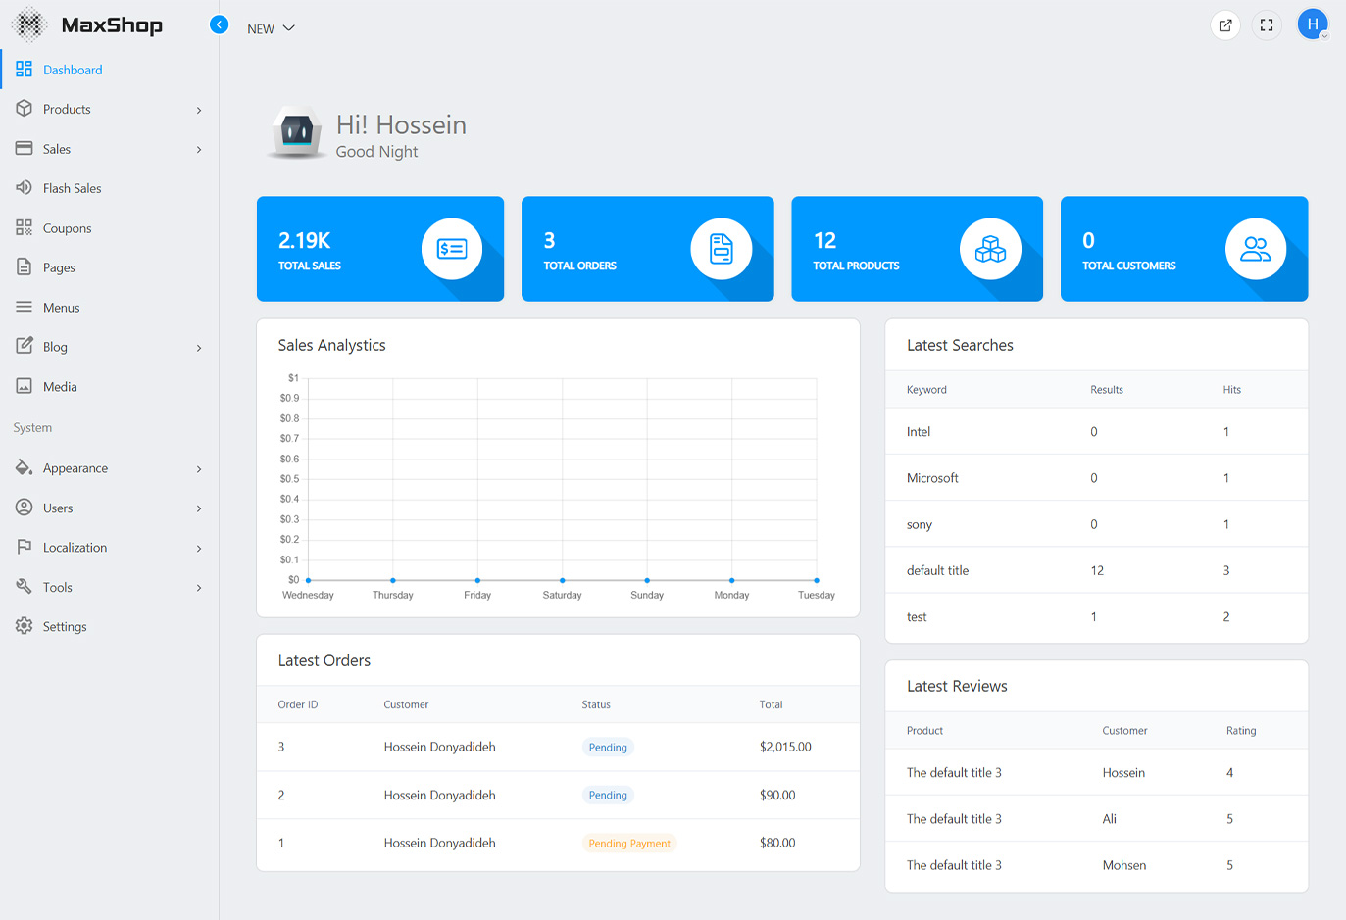Viewport: 1346px width, 920px height.
Task: Click the Pending Payment status badge
Action: click(629, 844)
